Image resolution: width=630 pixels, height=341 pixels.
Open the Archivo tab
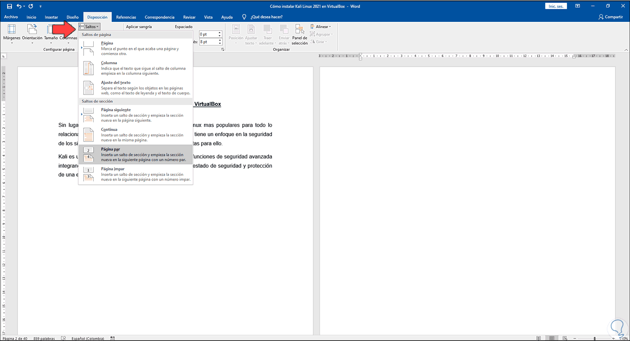(x=11, y=17)
